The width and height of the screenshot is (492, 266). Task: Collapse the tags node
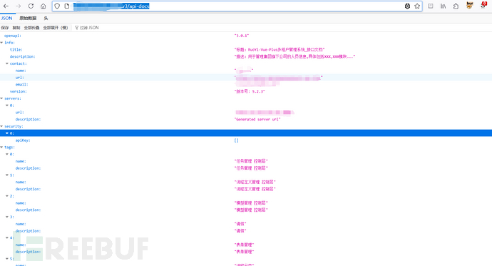tap(1, 148)
